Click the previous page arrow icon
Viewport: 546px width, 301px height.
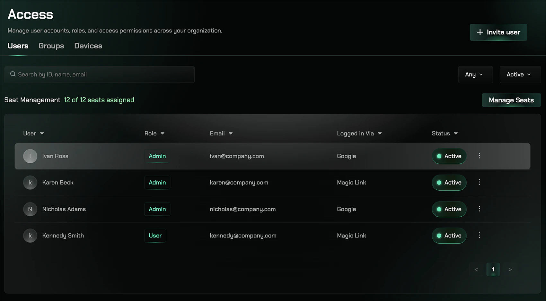click(x=476, y=270)
